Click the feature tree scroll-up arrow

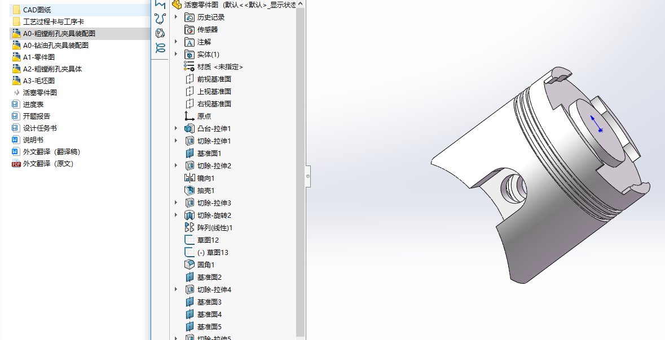point(300,4)
